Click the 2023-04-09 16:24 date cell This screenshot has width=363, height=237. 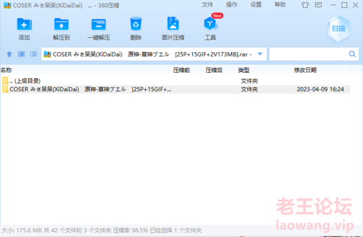(x=320, y=89)
